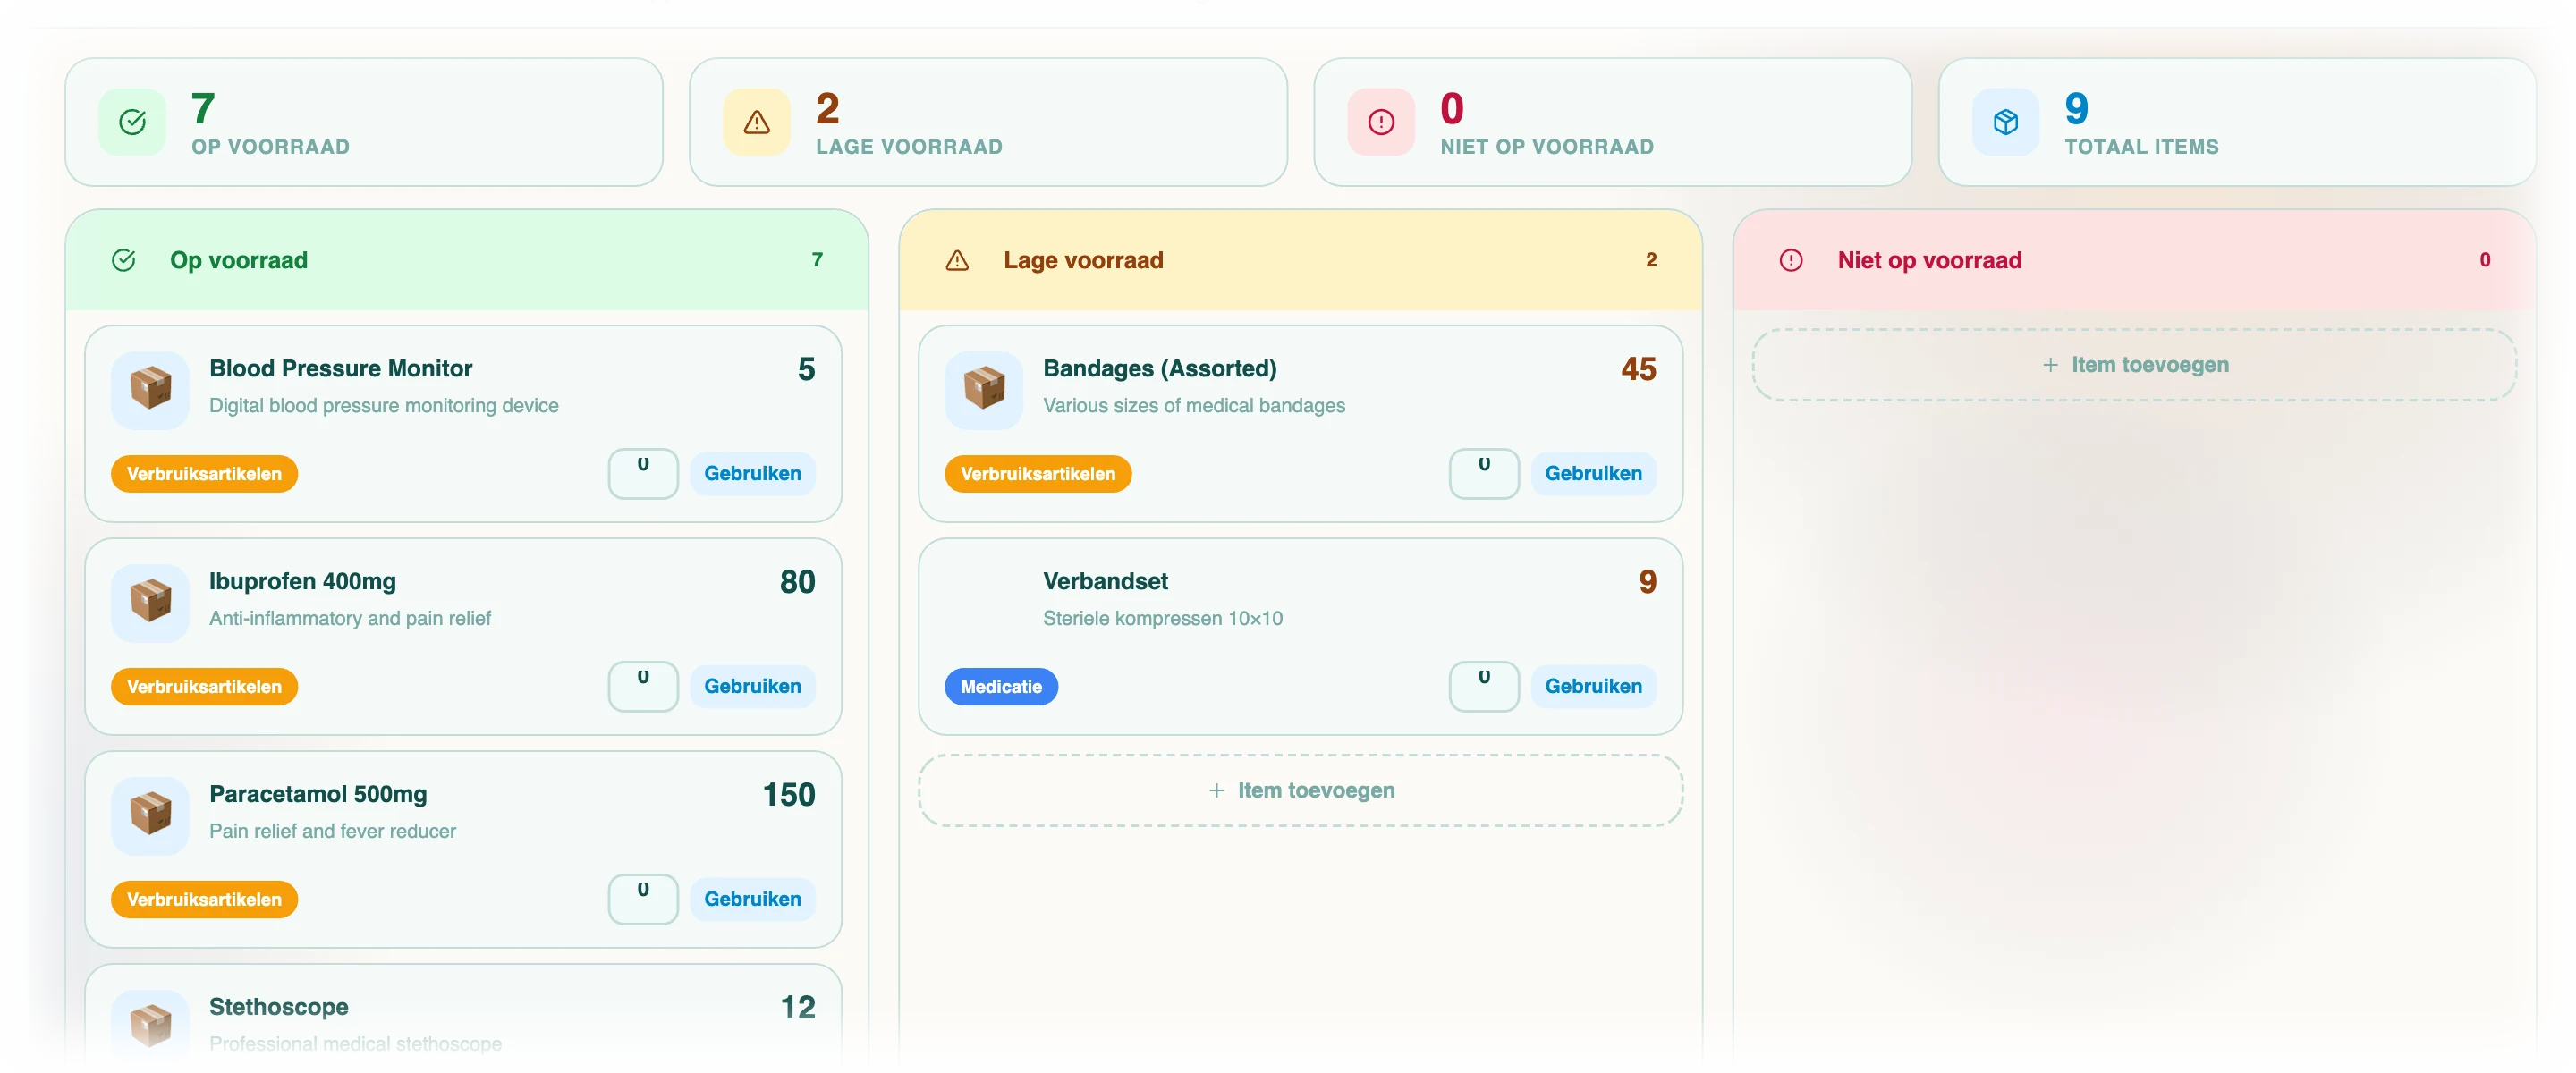Click the package icon of Ibuprofen 400mg
The width and height of the screenshot is (2576, 1073).
tap(150, 602)
